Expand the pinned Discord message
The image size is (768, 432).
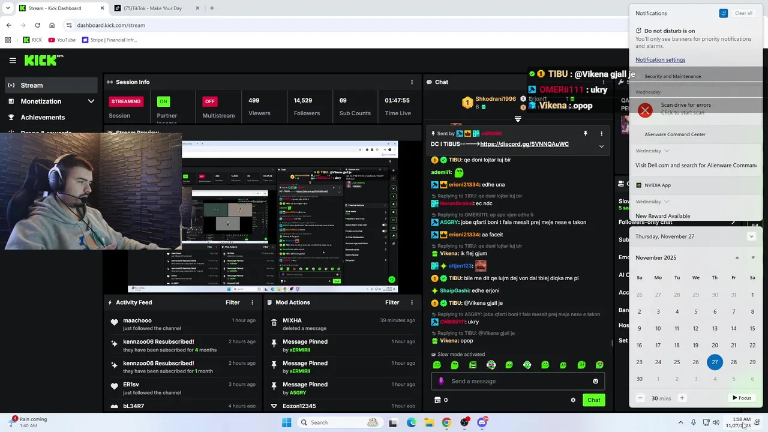(601, 146)
